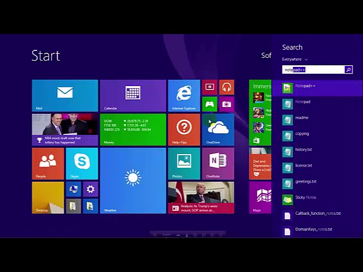Open the Diet and Depression health tile
This screenshot has width=363, height=272.
(x=260, y=164)
